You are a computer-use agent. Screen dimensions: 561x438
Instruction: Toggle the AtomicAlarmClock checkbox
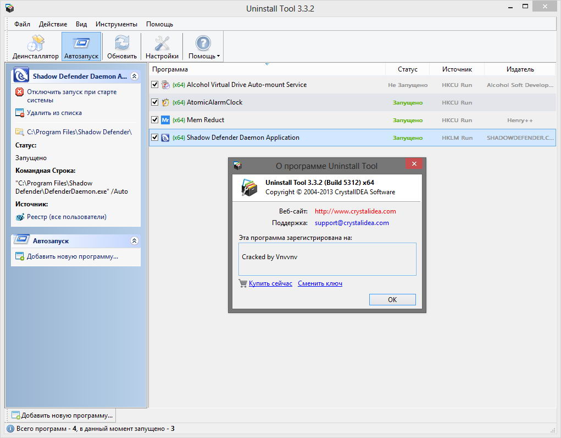154,102
